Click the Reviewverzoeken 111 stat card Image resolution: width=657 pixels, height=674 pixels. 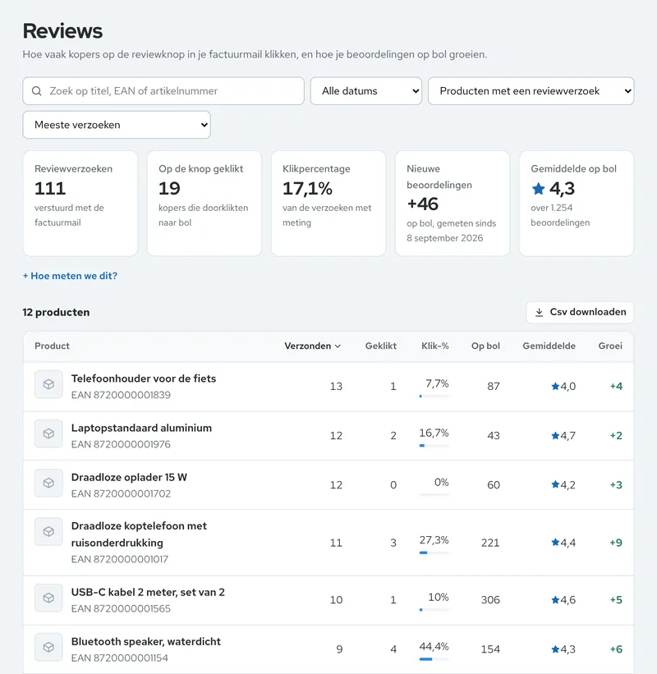(x=80, y=204)
